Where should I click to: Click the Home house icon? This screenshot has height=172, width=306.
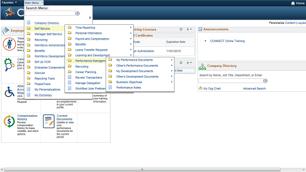pos(293,3)
